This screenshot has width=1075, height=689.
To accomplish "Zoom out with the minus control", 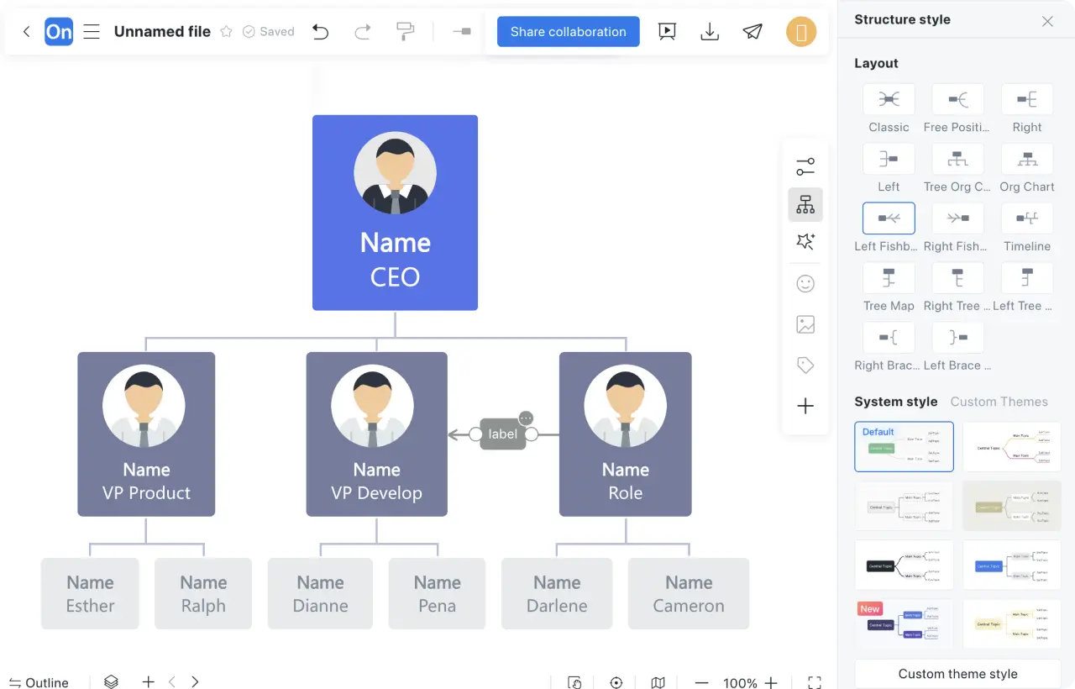I will click(702, 682).
